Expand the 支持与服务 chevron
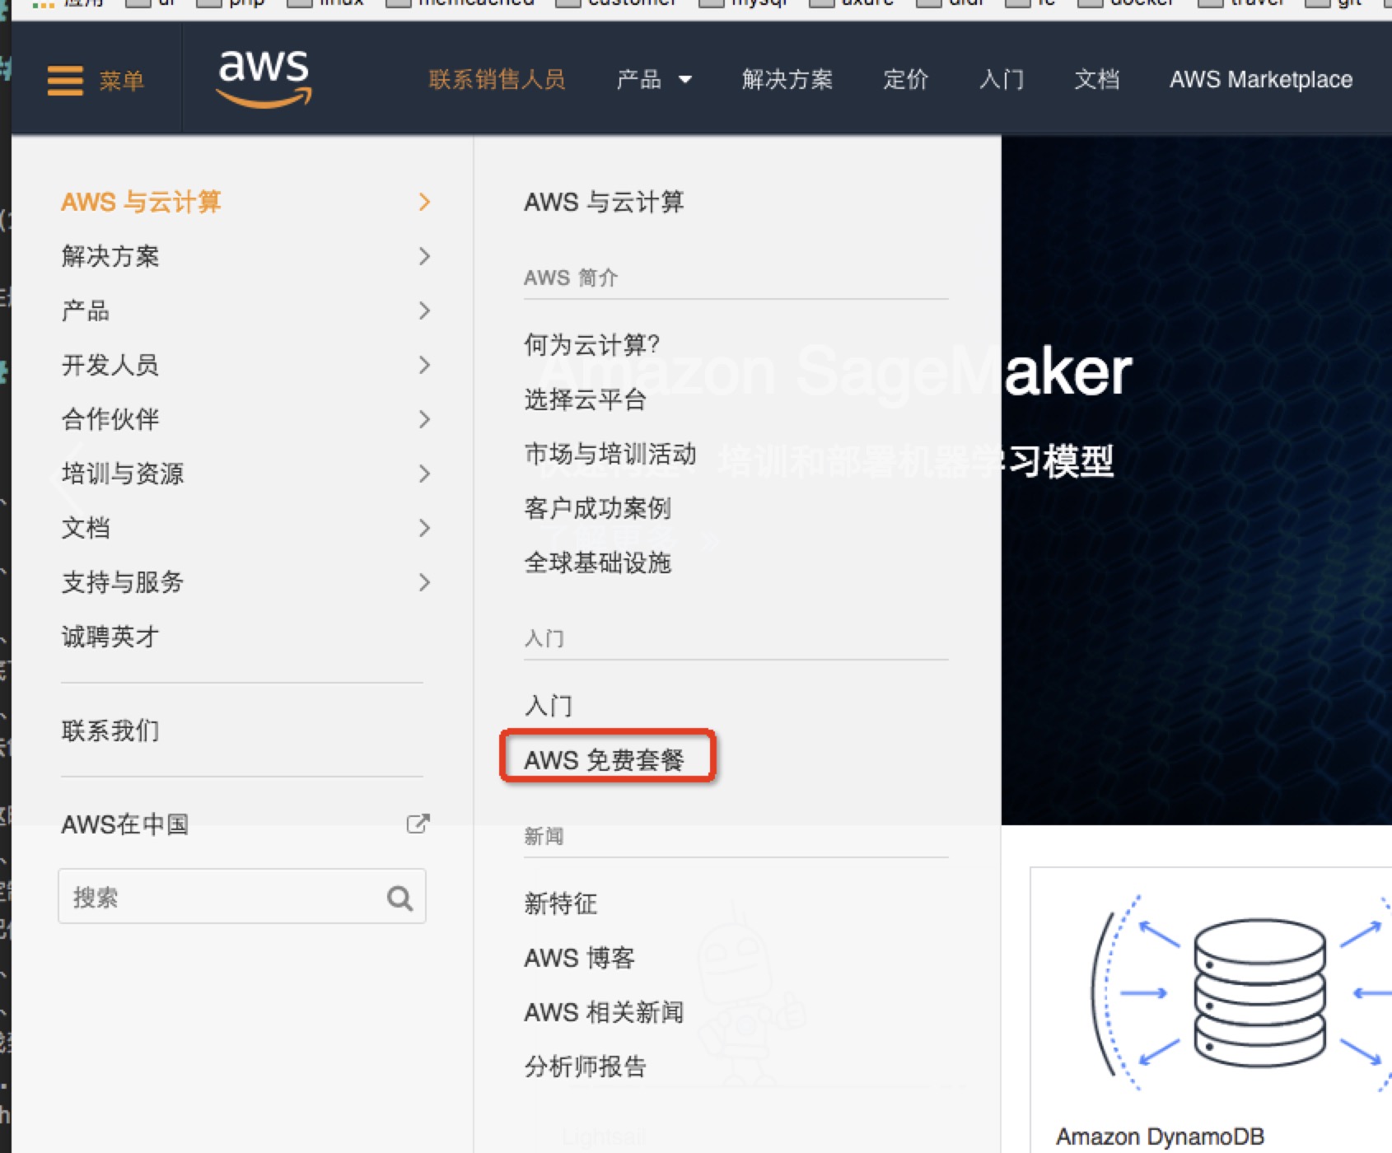The width and height of the screenshot is (1392, 1153). pyautogui.click(x=424, y=582)
